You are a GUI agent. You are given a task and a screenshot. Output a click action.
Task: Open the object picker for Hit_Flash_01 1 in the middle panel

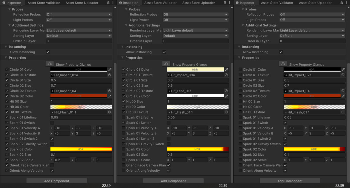[226, 112]
